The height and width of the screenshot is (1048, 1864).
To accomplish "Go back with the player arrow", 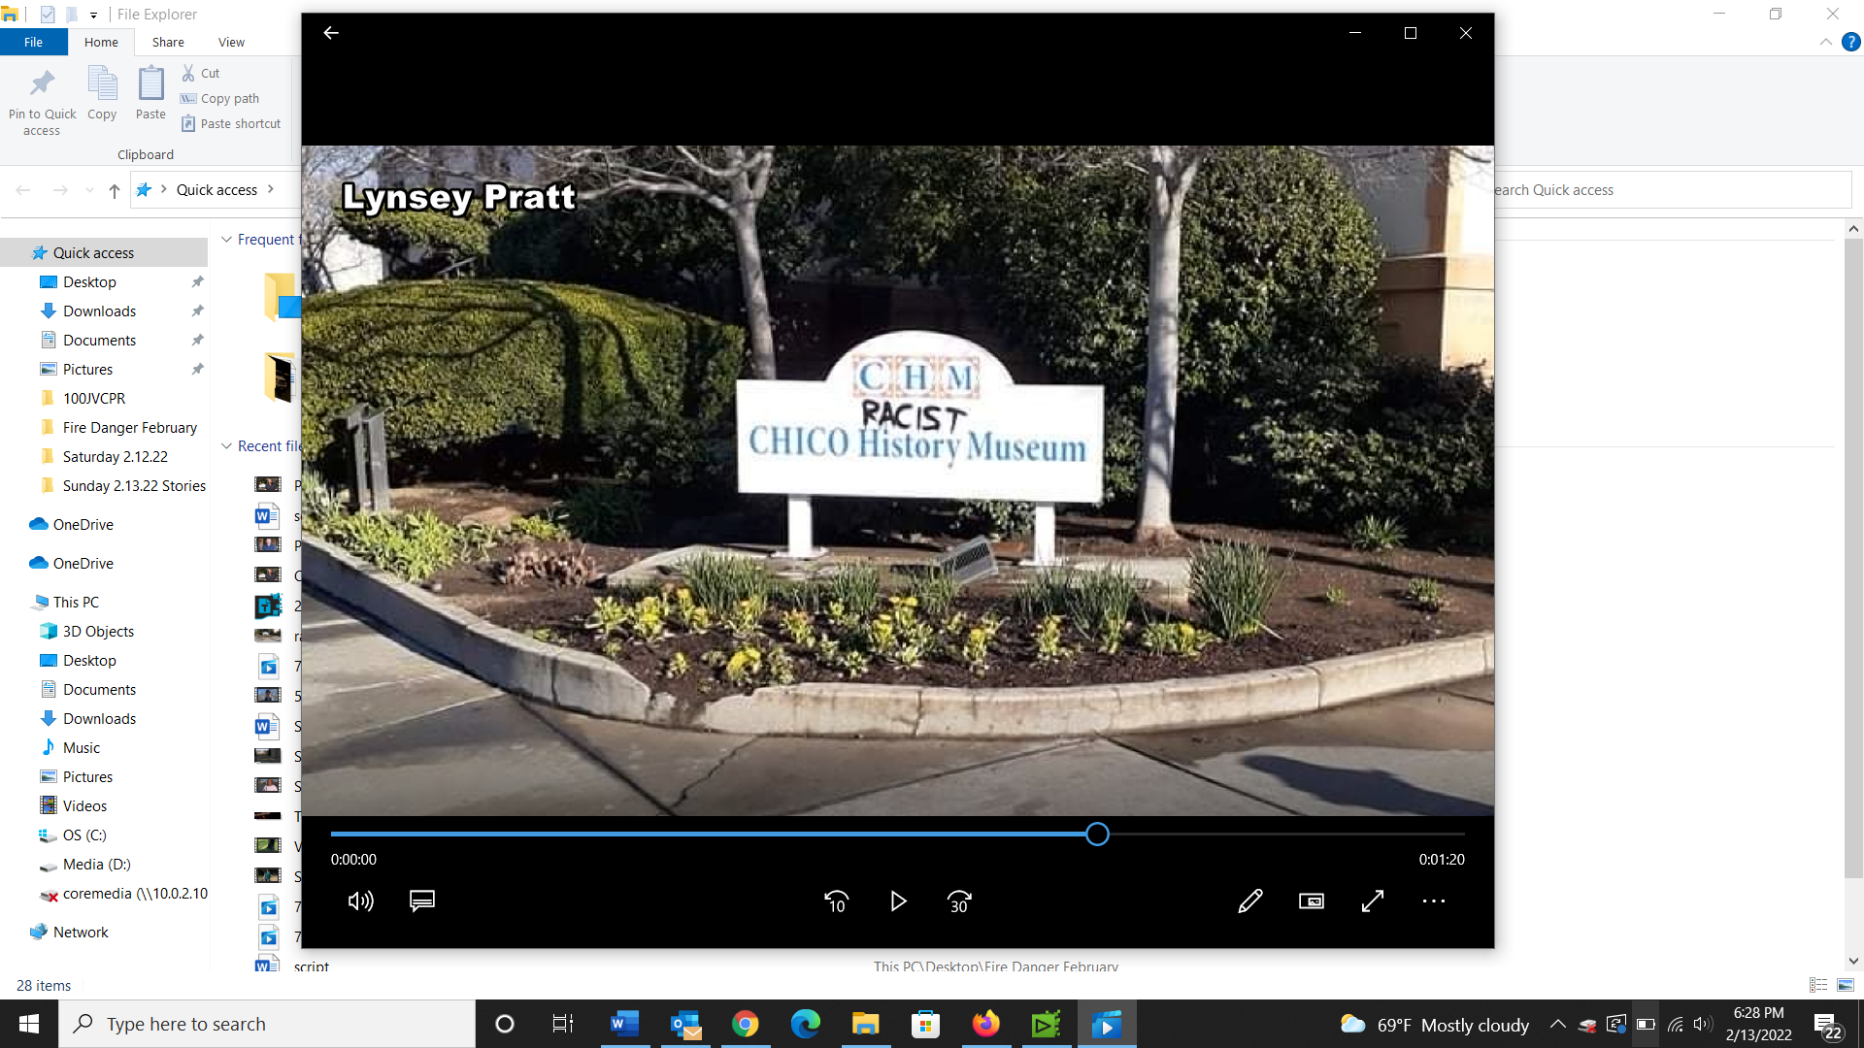I will pos(331,33).
